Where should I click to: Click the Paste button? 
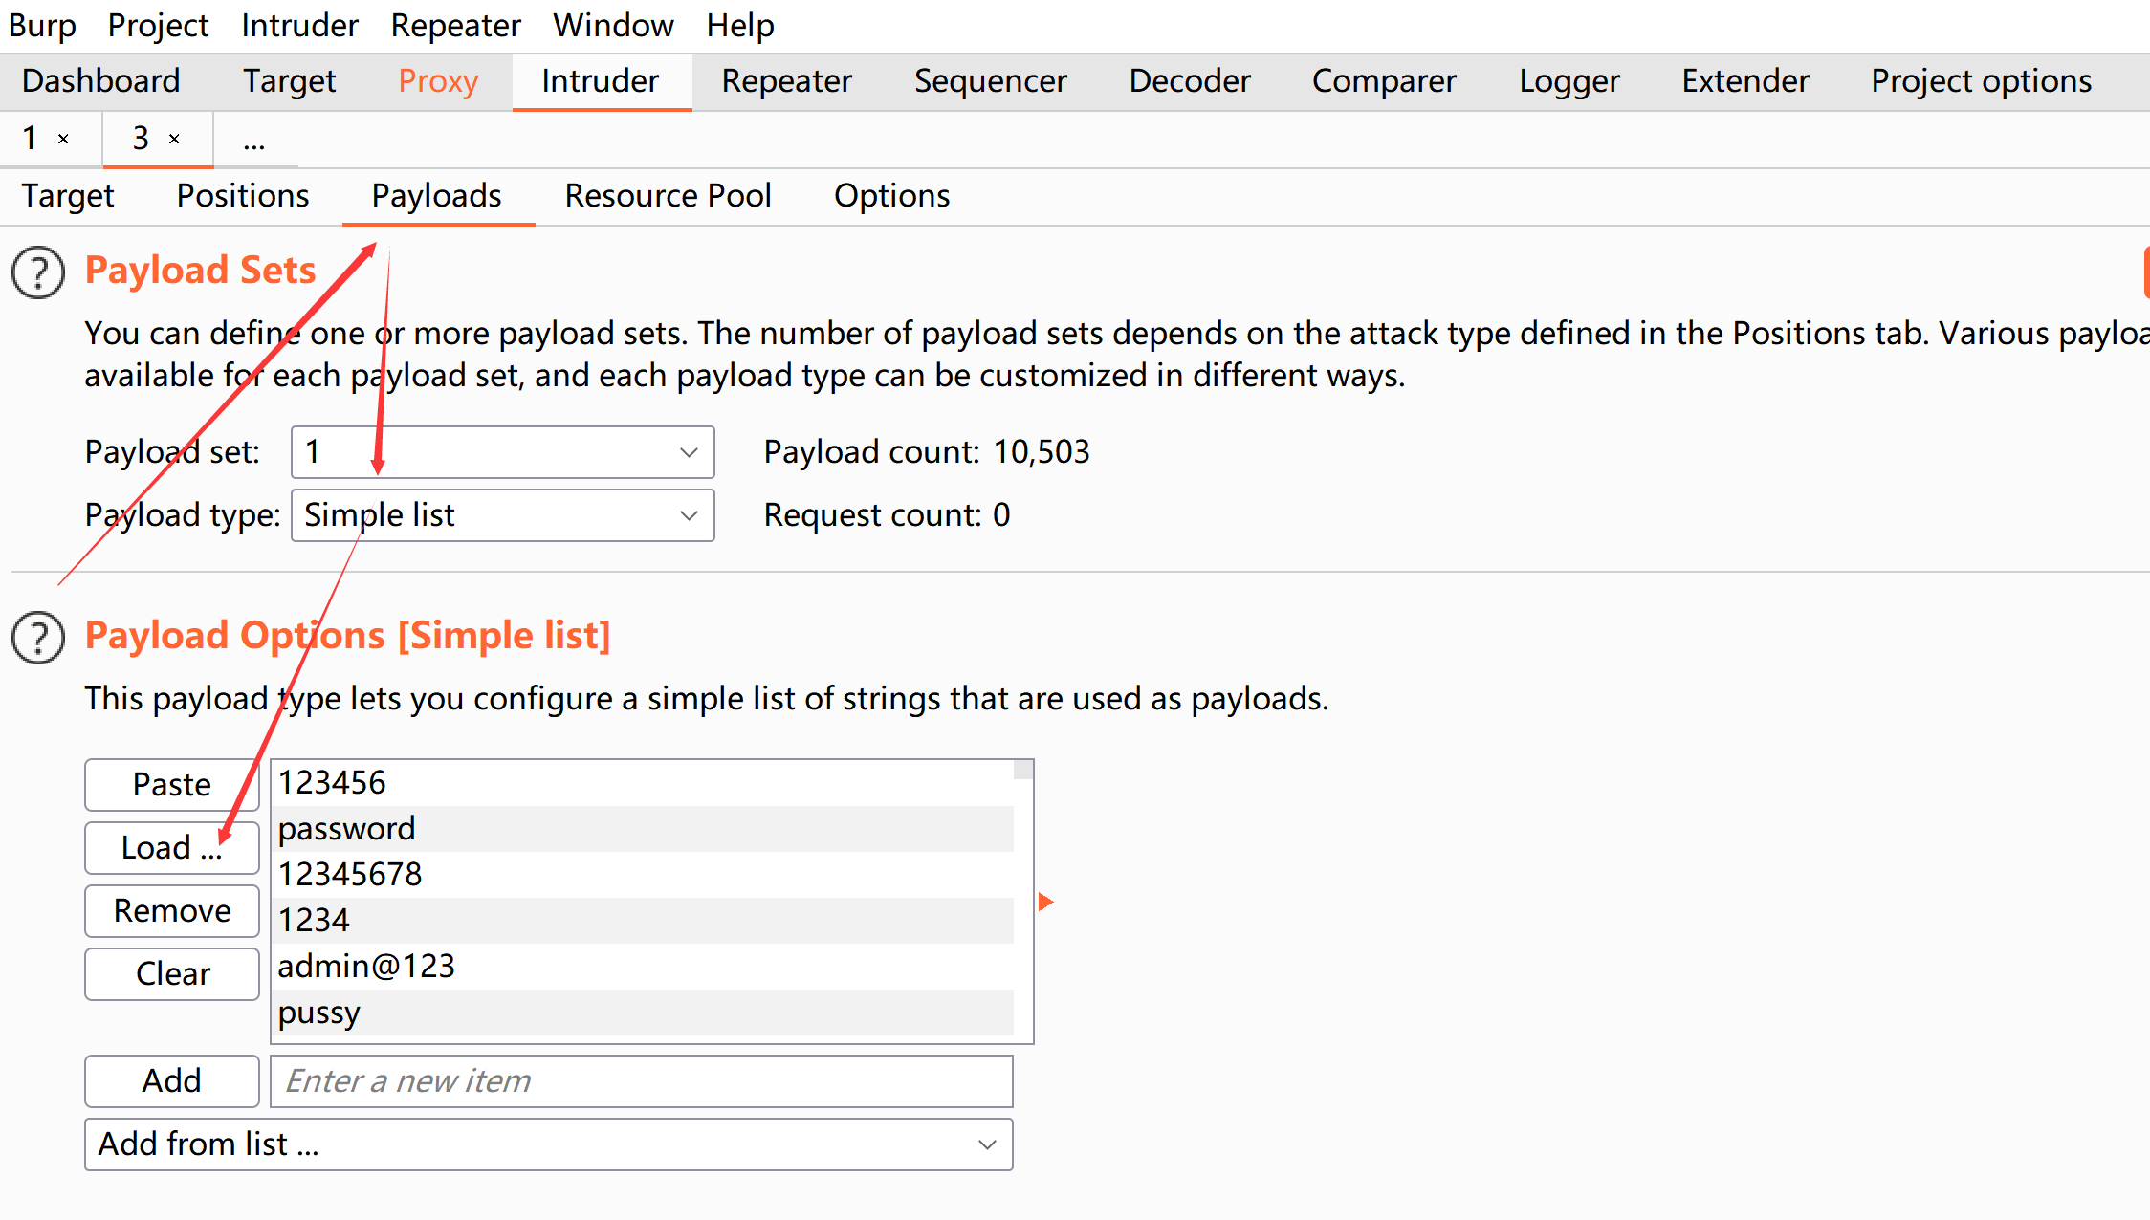coord(172,785)
